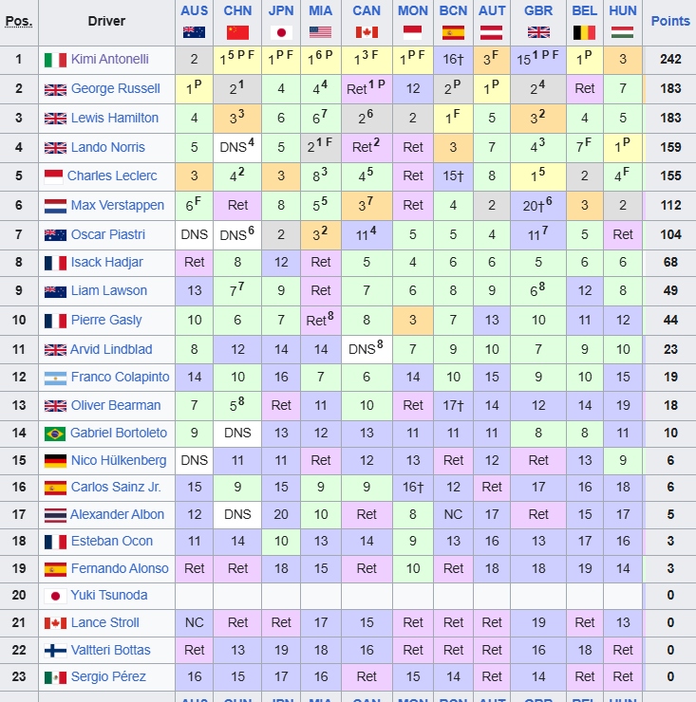The image size is (696, 702).
Task: Open the MON race header link
Action: (x=413, y=10)
